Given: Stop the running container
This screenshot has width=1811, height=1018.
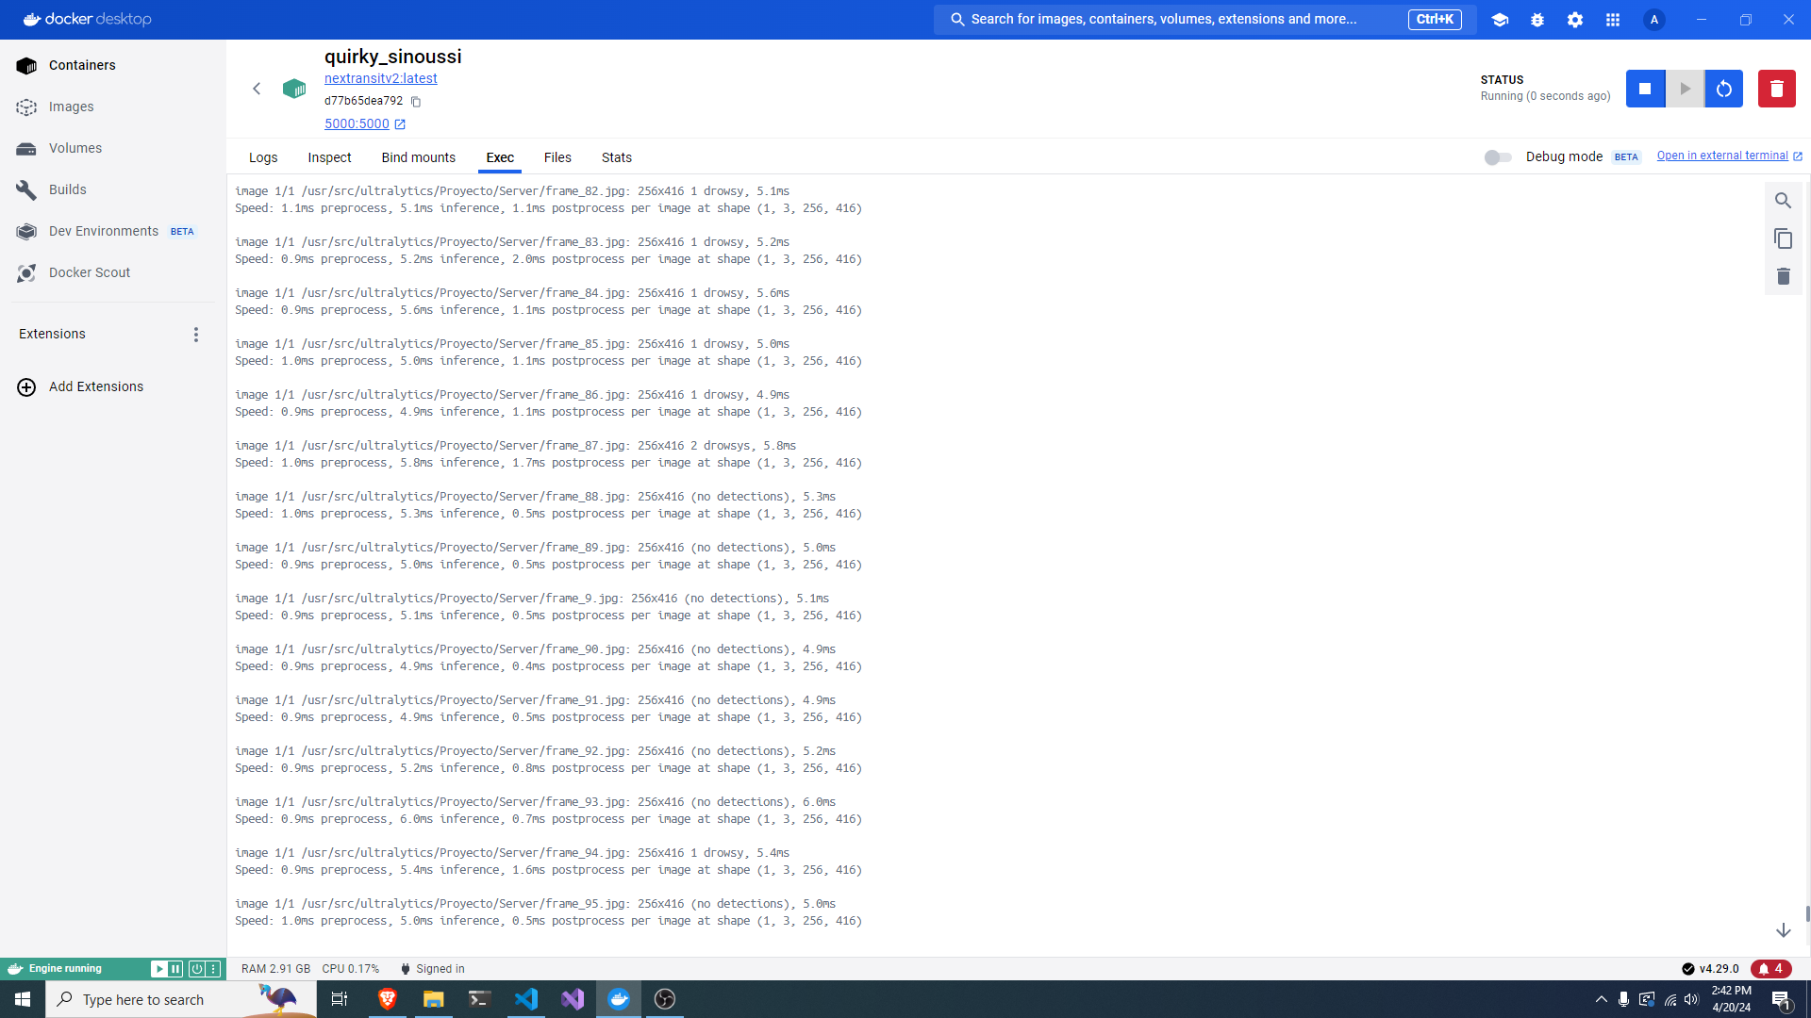Looking at the screenshot, I should point(1645,89).
